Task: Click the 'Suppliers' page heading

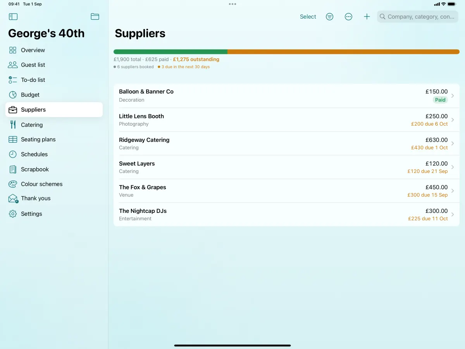Action: point(140,34)
